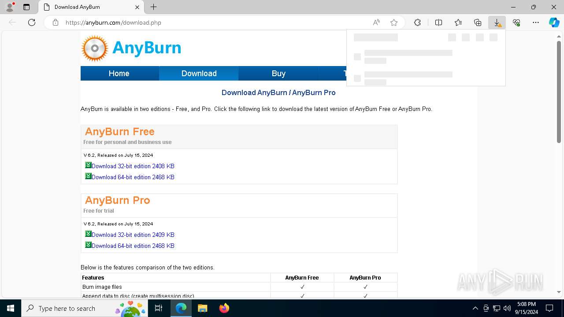Open Settings and more ellipsis menu
The height and width of the screenshot is (317, 564).
tap(536, 22)
